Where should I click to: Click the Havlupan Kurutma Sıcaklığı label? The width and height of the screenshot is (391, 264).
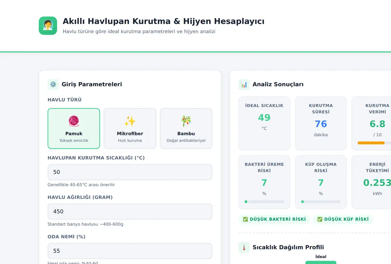(x=96, y=158)
